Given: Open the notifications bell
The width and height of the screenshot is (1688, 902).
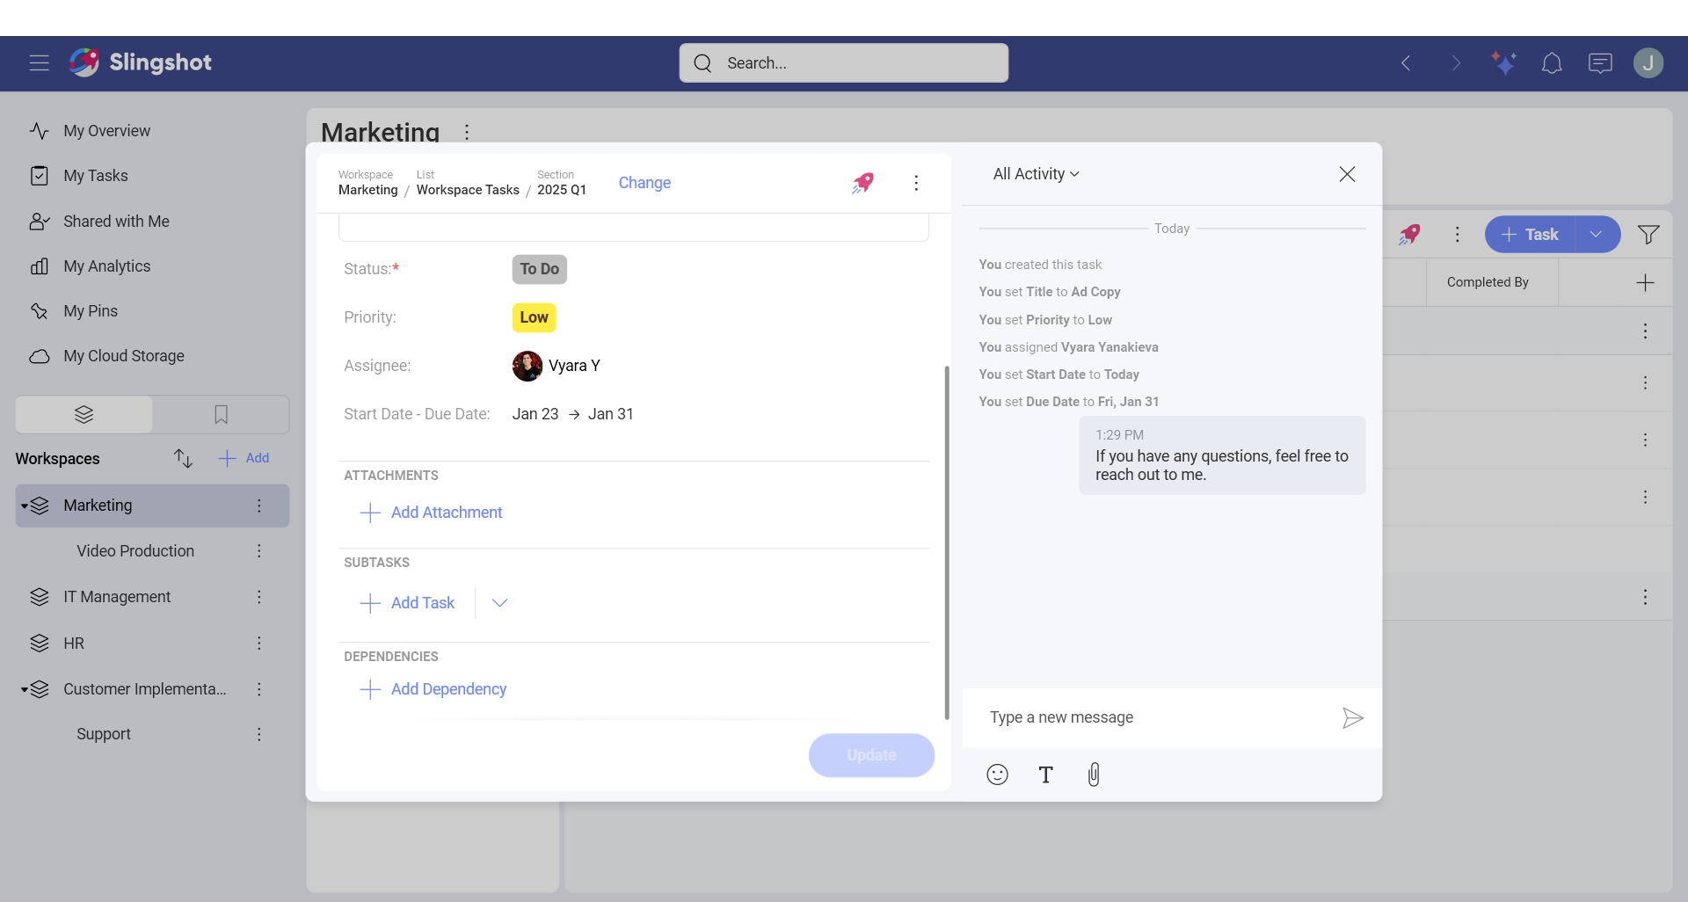Looking at the screenshot, I should point(1552,63).
